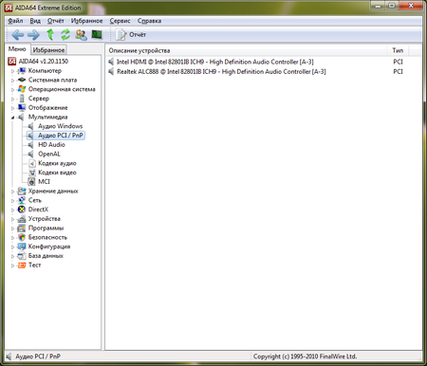Select HD Audio in the tree

click(x=51, y=144)
